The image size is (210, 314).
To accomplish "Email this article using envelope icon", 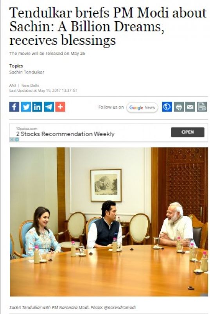I will pyautogui.click(x=190, y=107).
